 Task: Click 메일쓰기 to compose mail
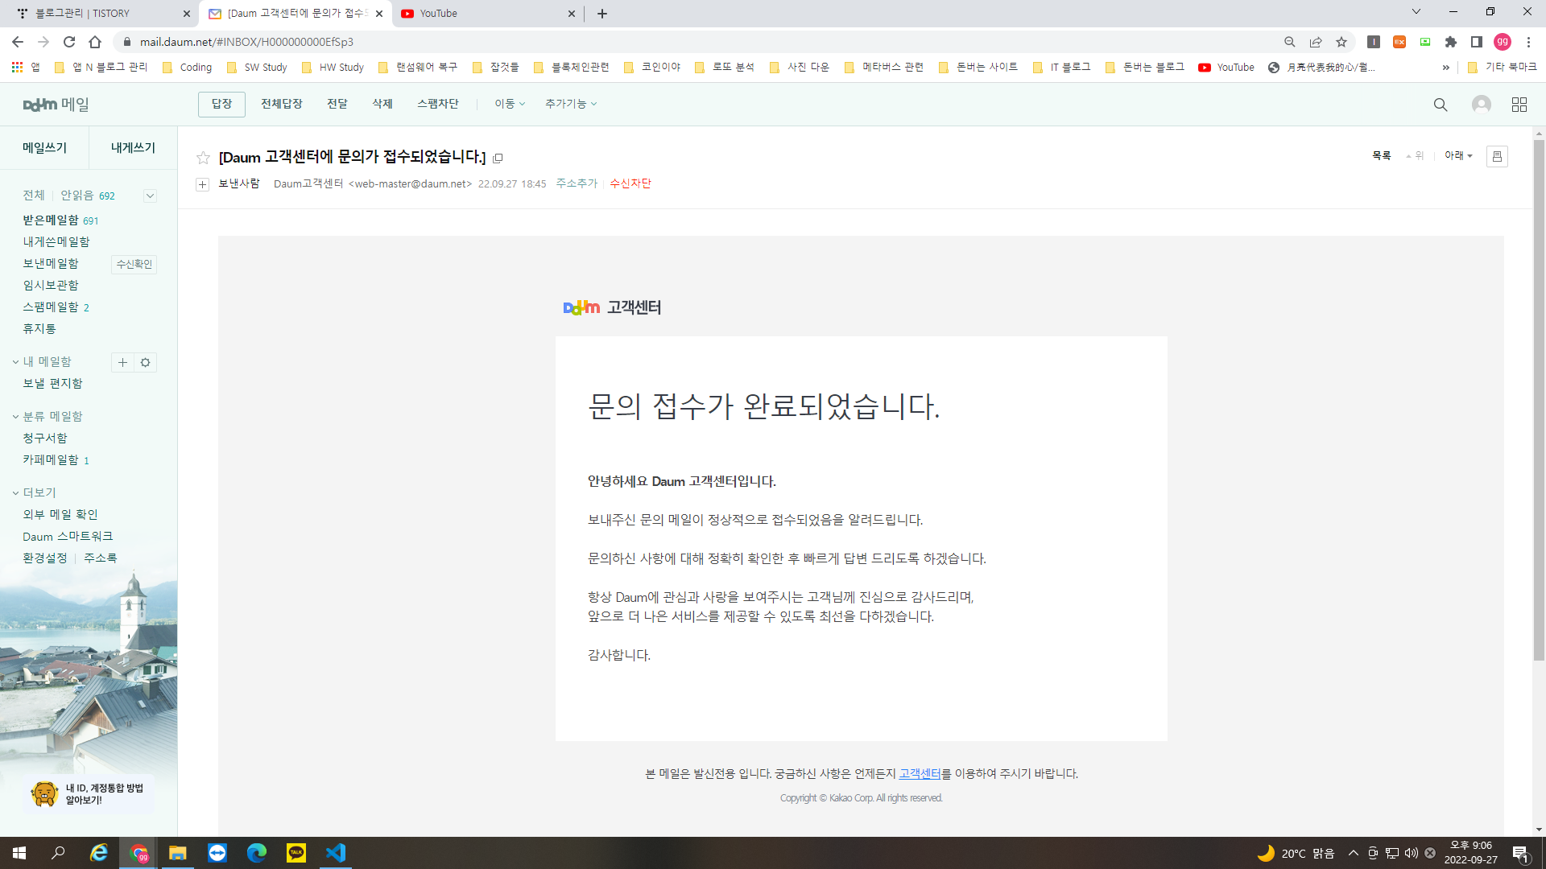click(44, 148)
